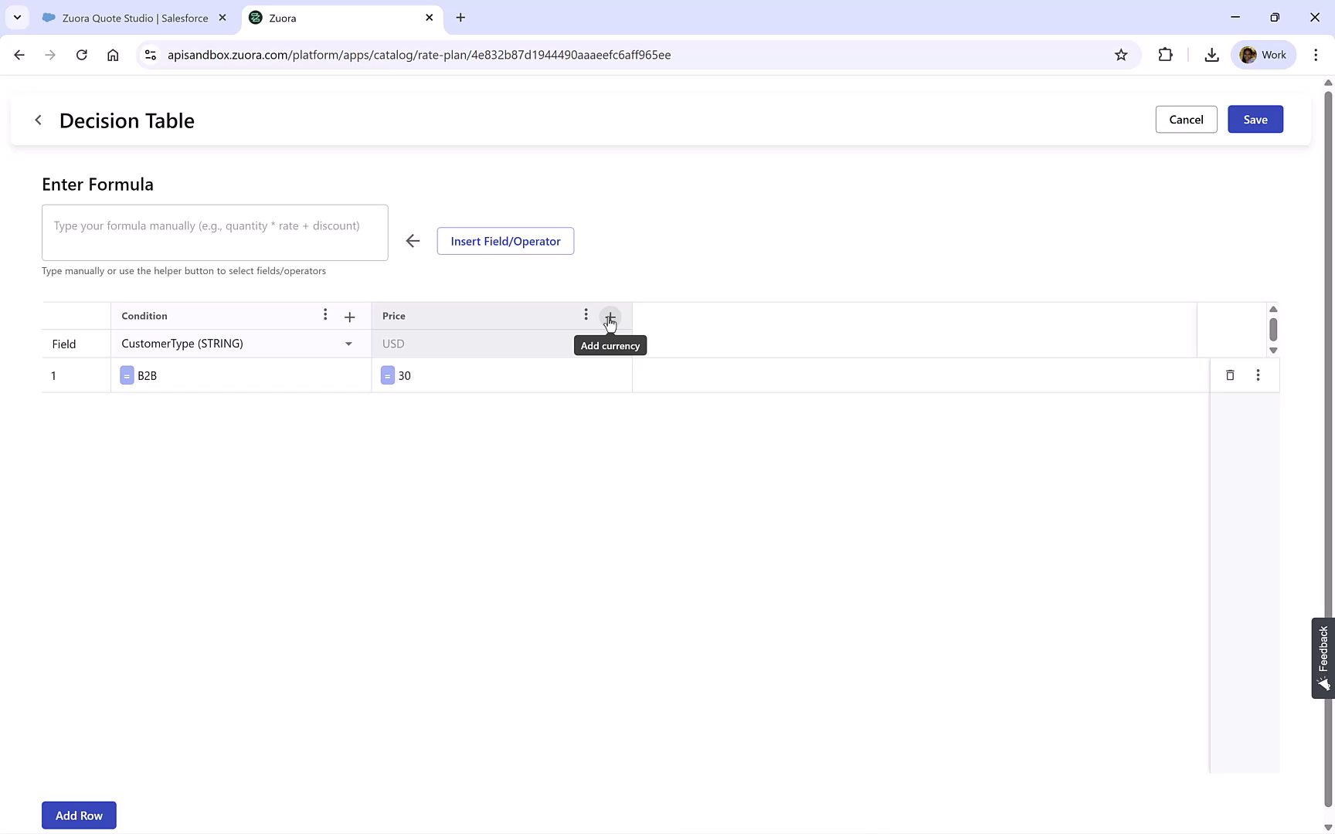
Task: Open the row 1 options menu
Action: pyautogui.click(x=1258, y=375)
